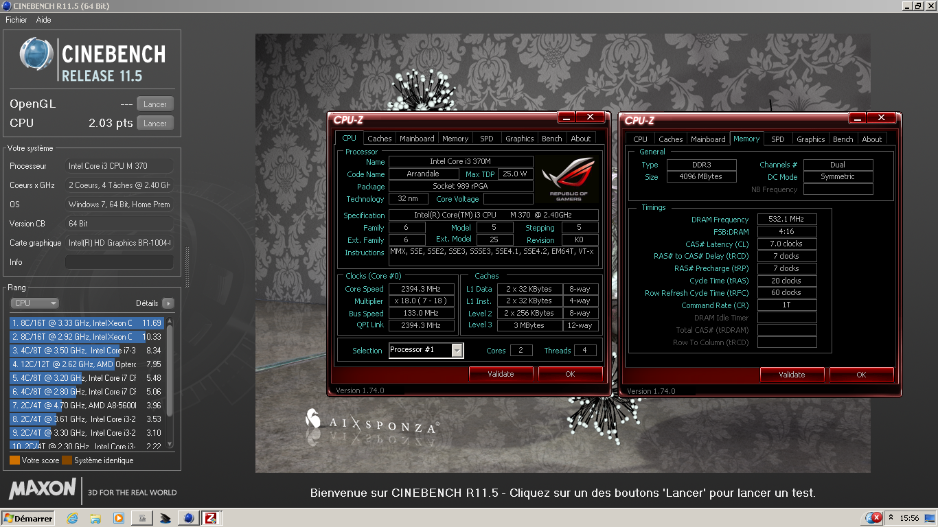Select ranking row 8 2C/4T 3.61 GHz
This screenshot has height=527, width=938.
point(87,419)
